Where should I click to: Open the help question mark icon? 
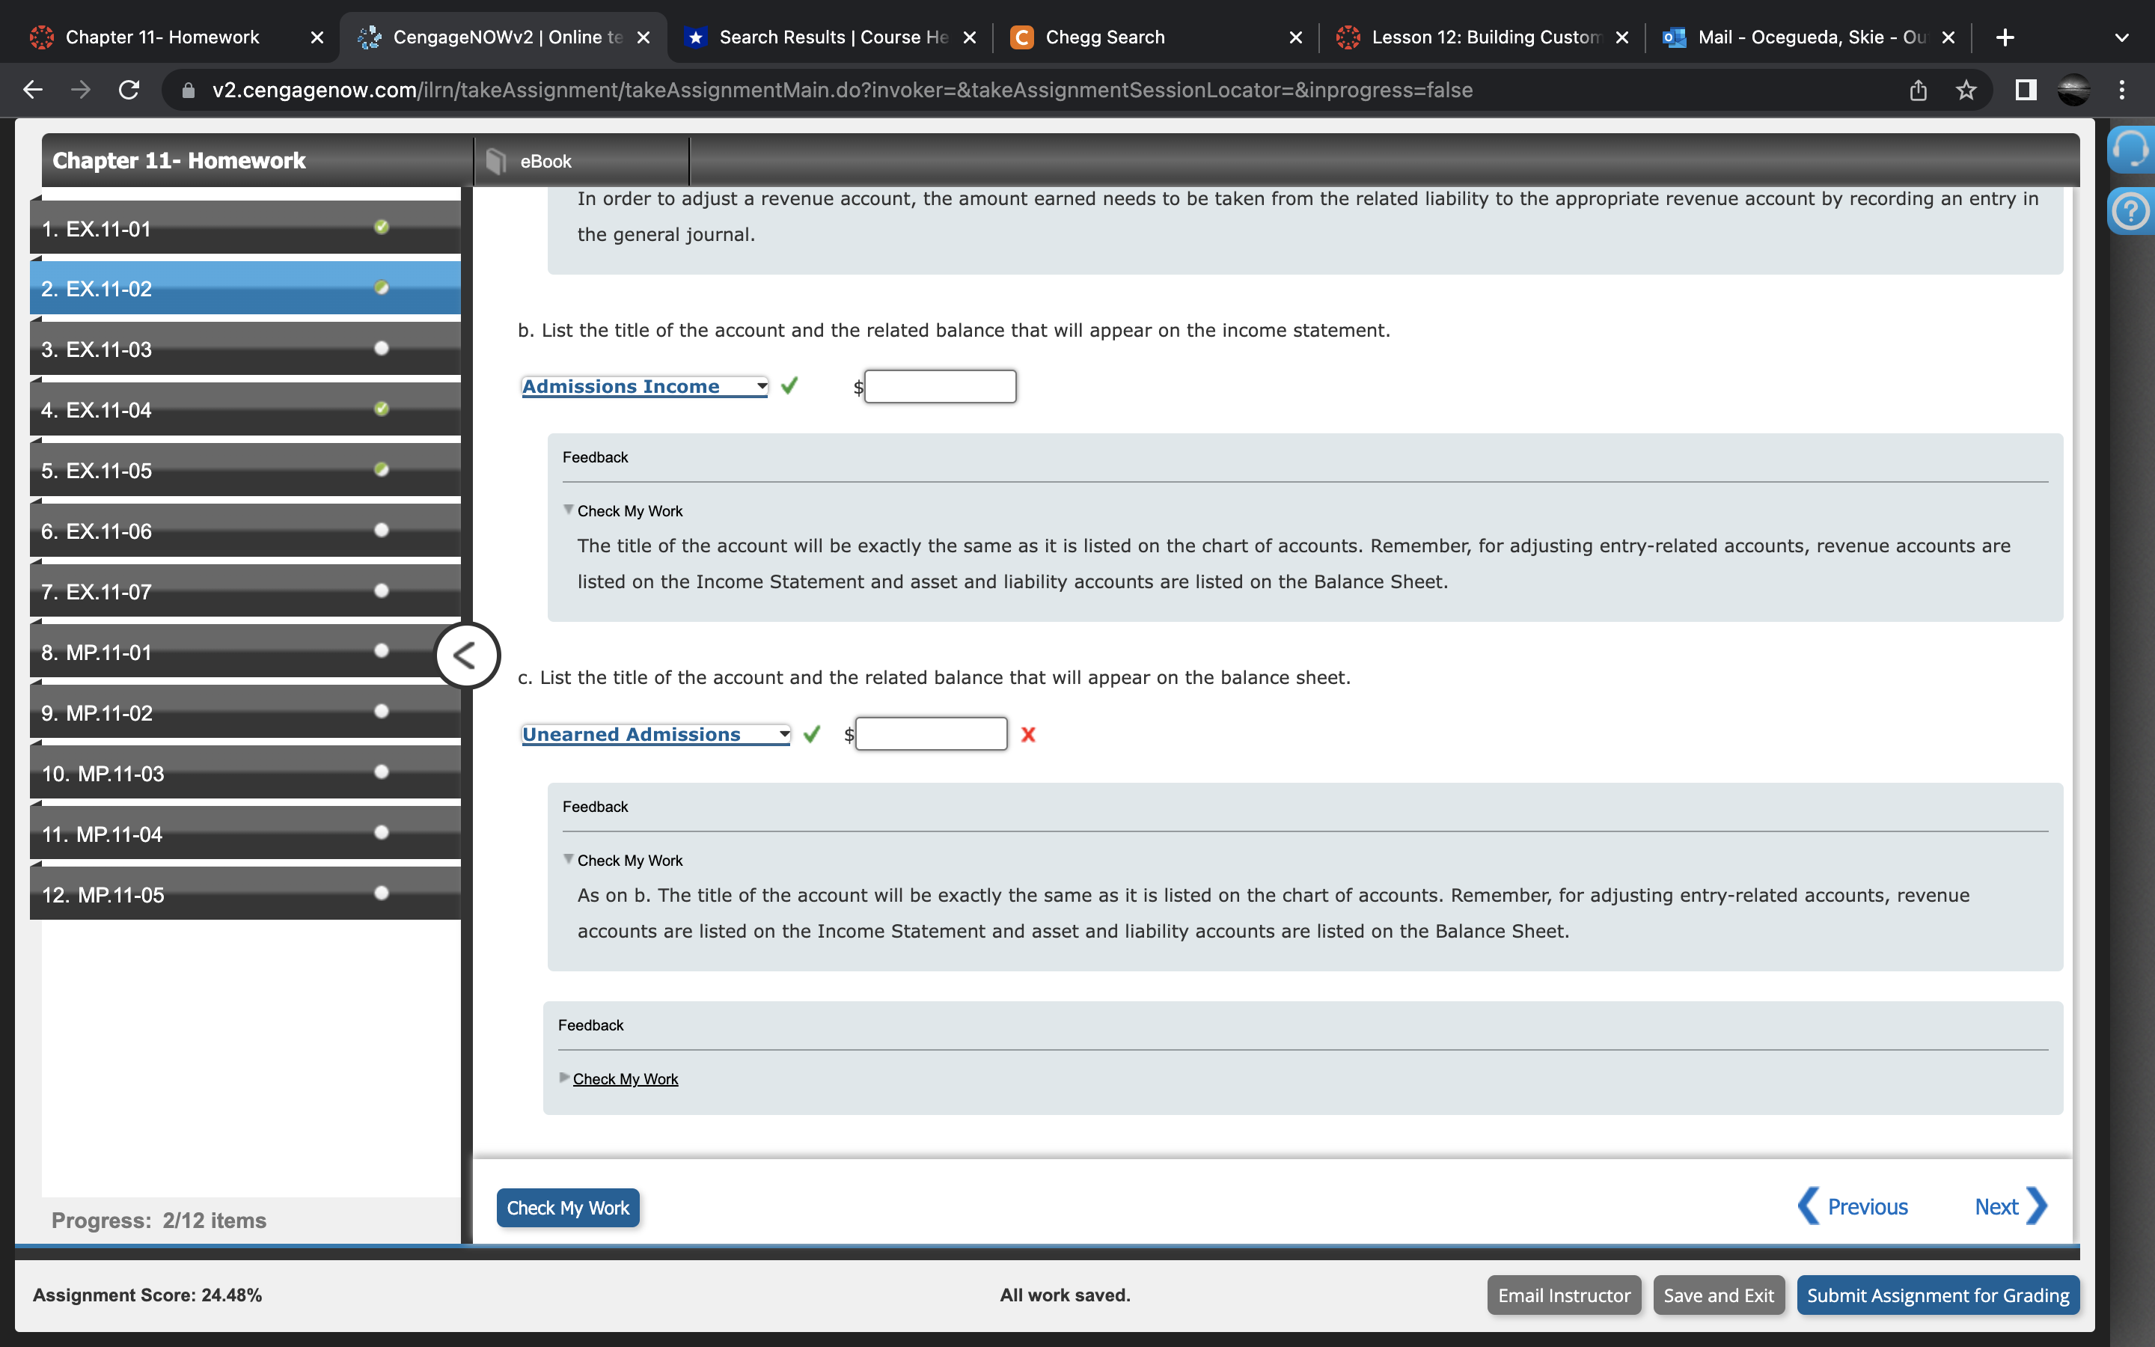pyautogui.click(x=2131, y=212)
